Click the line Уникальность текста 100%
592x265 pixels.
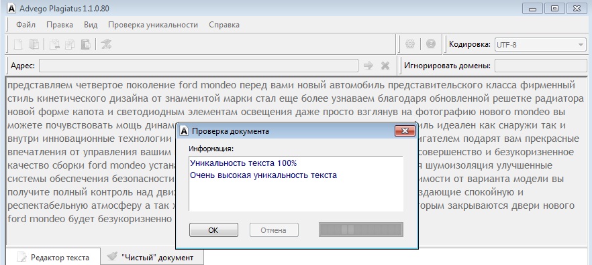244,163
